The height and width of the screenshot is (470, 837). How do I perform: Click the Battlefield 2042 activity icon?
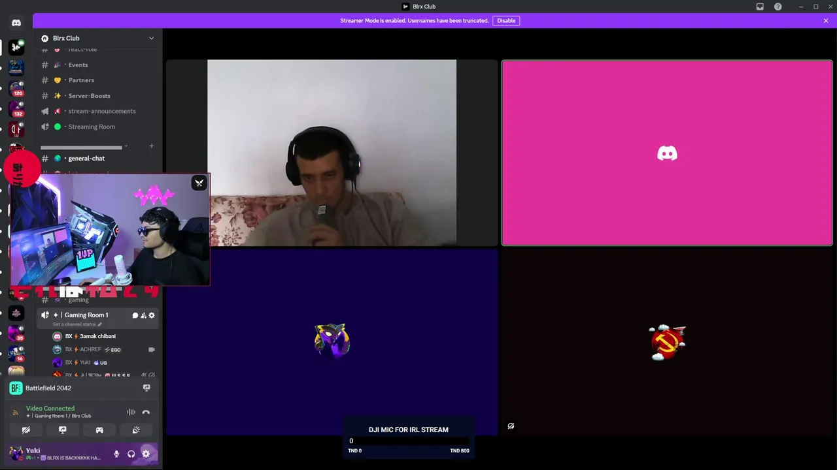click(x=16, y=388)
